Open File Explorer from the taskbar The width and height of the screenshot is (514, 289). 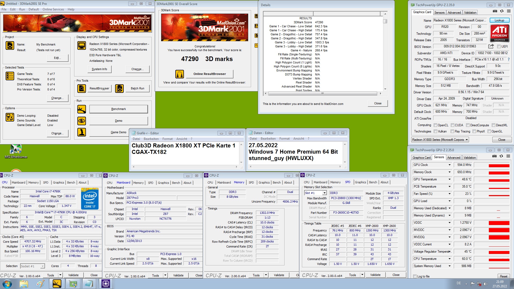click(x=24, y=284)
